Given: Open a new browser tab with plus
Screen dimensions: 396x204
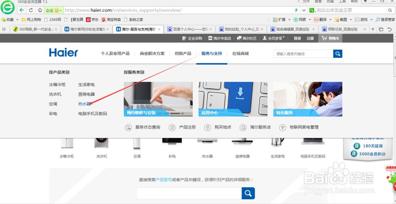Looking at the screenshot, I should pyautogui.click(x=373, y=29).
